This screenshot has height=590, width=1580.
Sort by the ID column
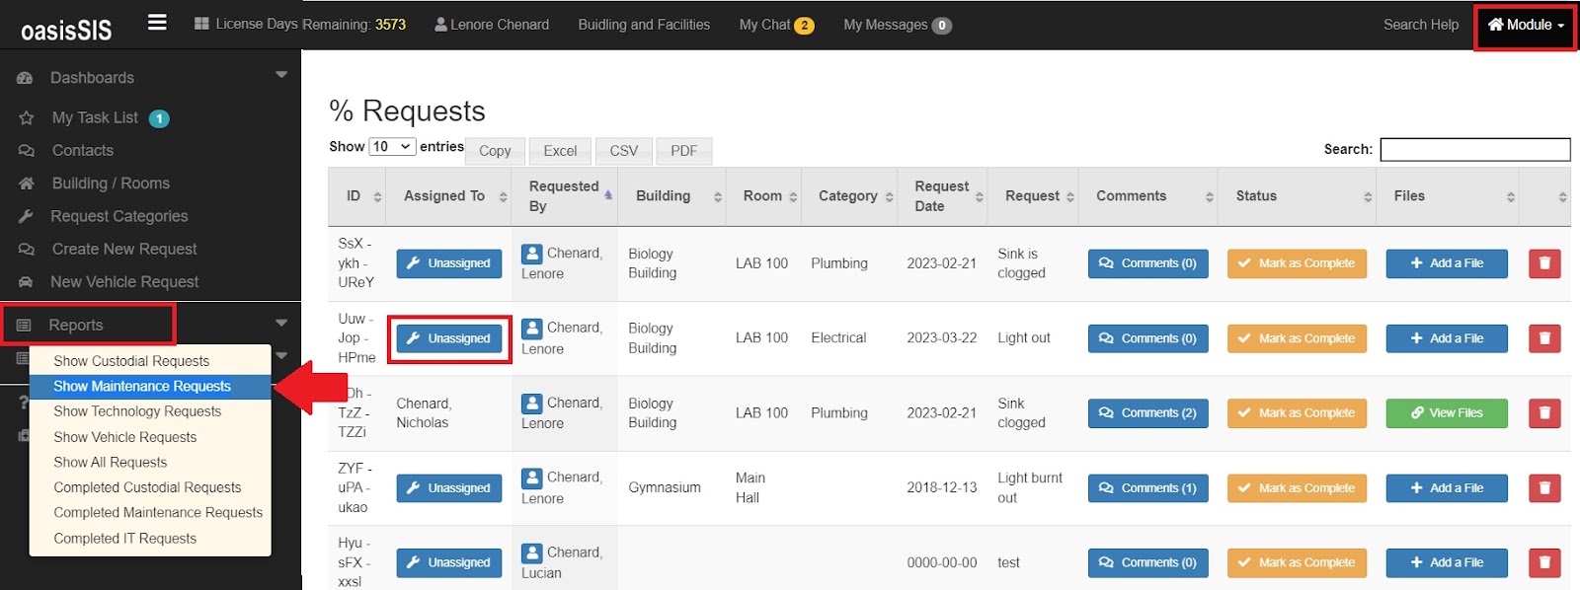point(356,196)
